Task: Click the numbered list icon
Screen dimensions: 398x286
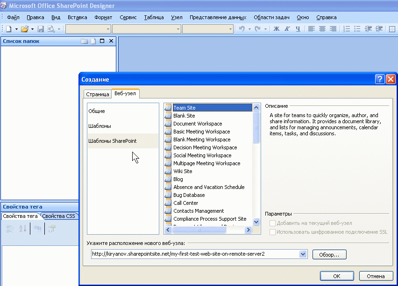Action: coord(347,29)
